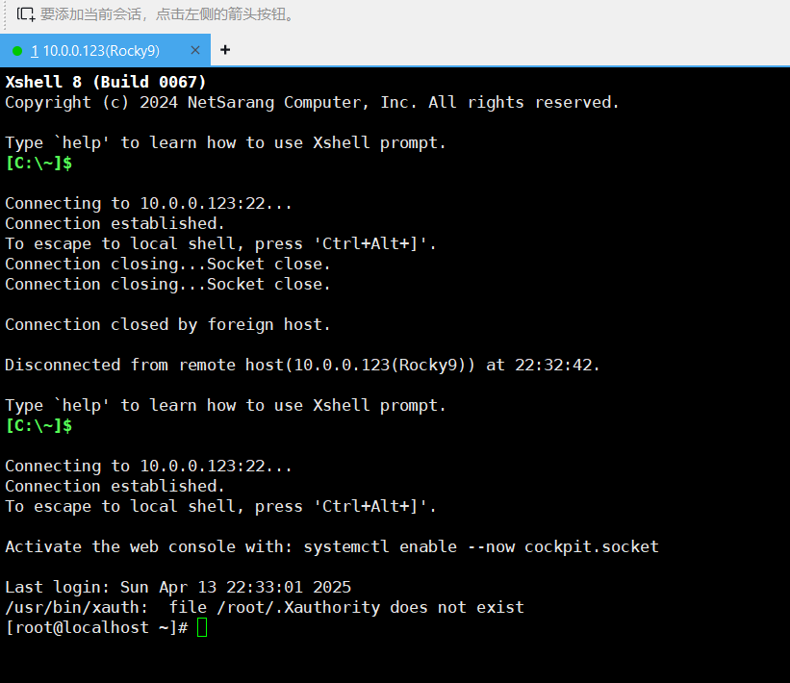
Task: Click the green connection status dot on tab
Action: point(17,51)
